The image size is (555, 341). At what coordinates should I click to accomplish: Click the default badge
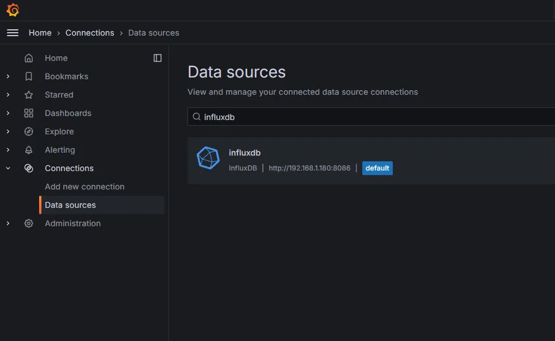(377, 168)
